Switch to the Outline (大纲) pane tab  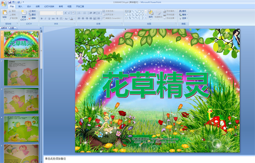[12, 28]
